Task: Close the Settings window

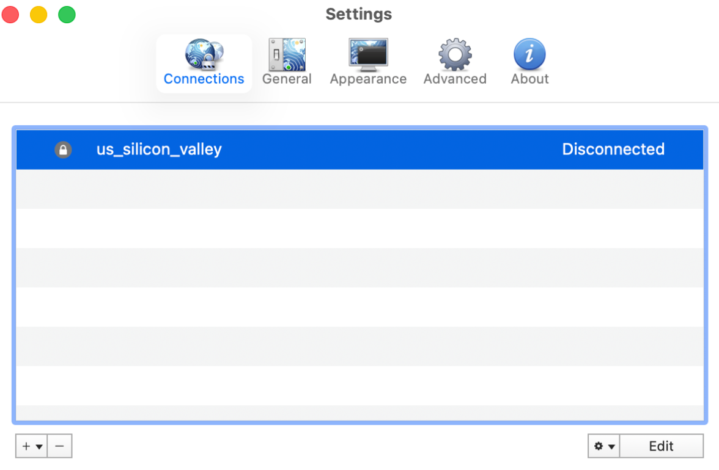Action: coord(10,15)
